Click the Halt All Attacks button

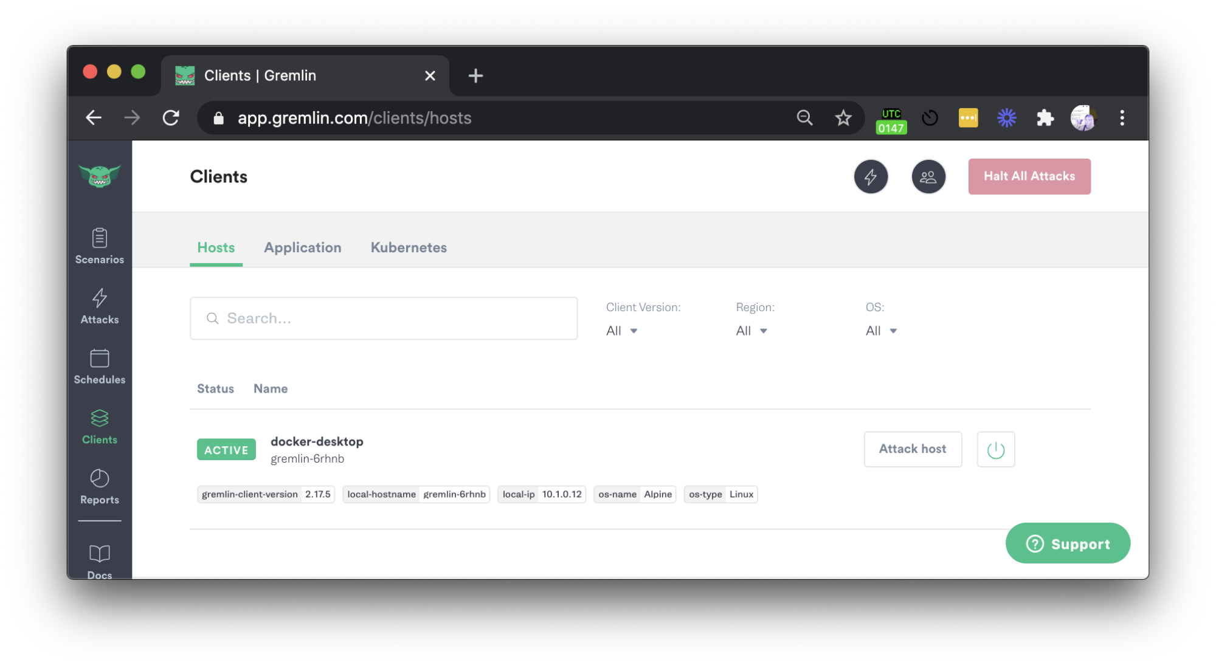click(1029, 176)
